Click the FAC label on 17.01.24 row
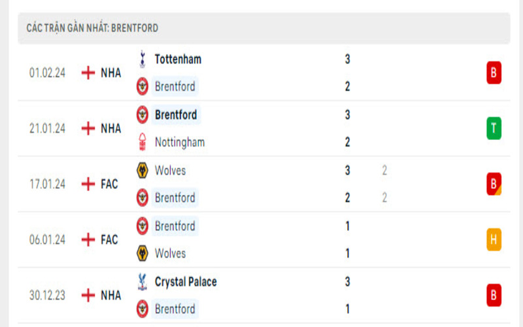Screen dimensions: 523x327 tap(109, 184)
